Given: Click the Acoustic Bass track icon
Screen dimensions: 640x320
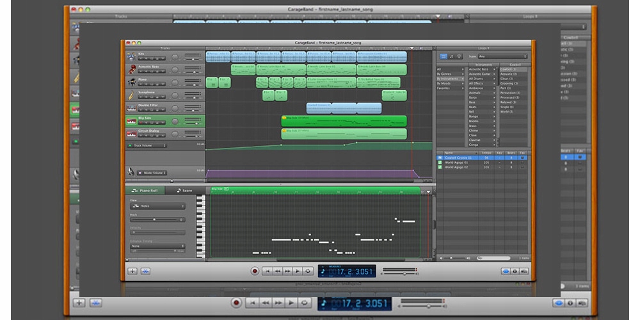Looking at the screenshot, I should [x=131, y=69].
